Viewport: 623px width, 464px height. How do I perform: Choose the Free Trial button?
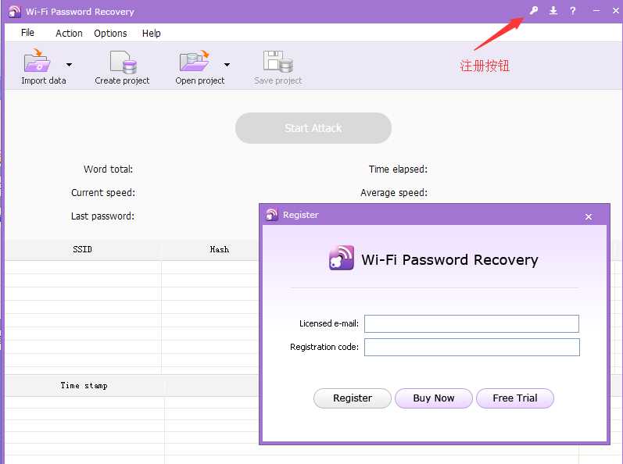515,398
